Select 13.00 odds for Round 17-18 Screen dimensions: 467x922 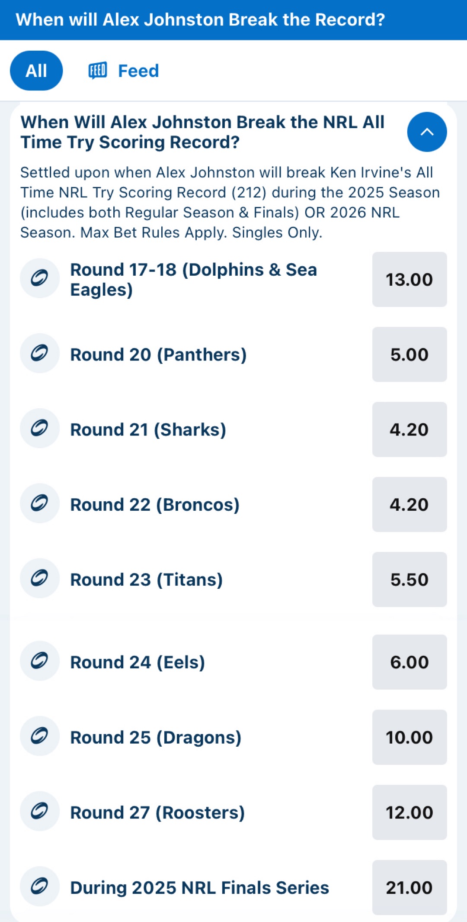tap(409, 280)
